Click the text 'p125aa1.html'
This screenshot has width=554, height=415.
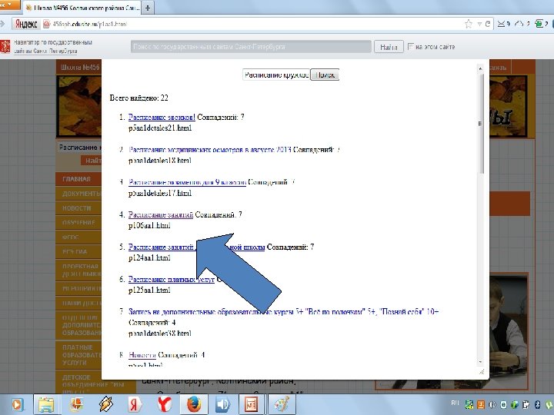click(149, 290)
